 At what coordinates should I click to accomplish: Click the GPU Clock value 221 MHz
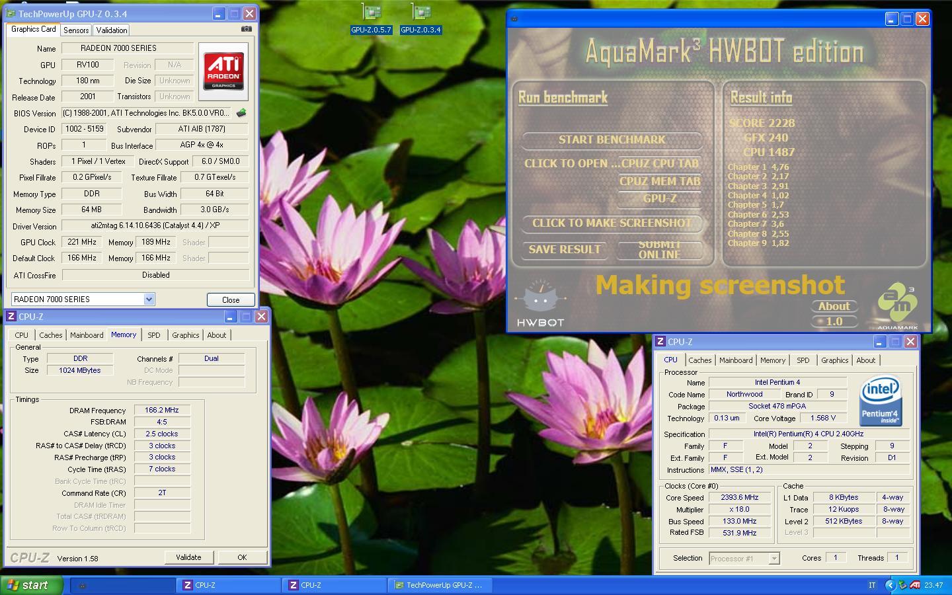(82, 242)
